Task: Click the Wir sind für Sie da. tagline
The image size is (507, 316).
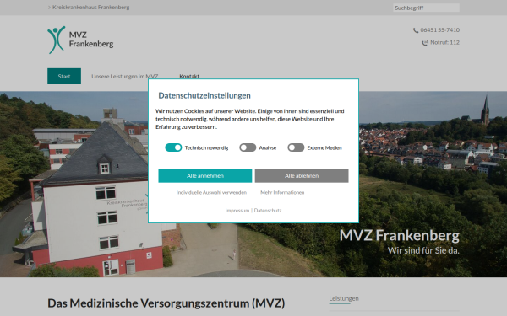Action: [423, 250]
